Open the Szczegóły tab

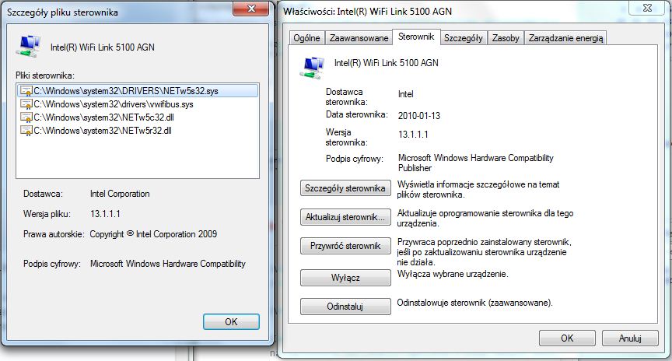point(464,38)
